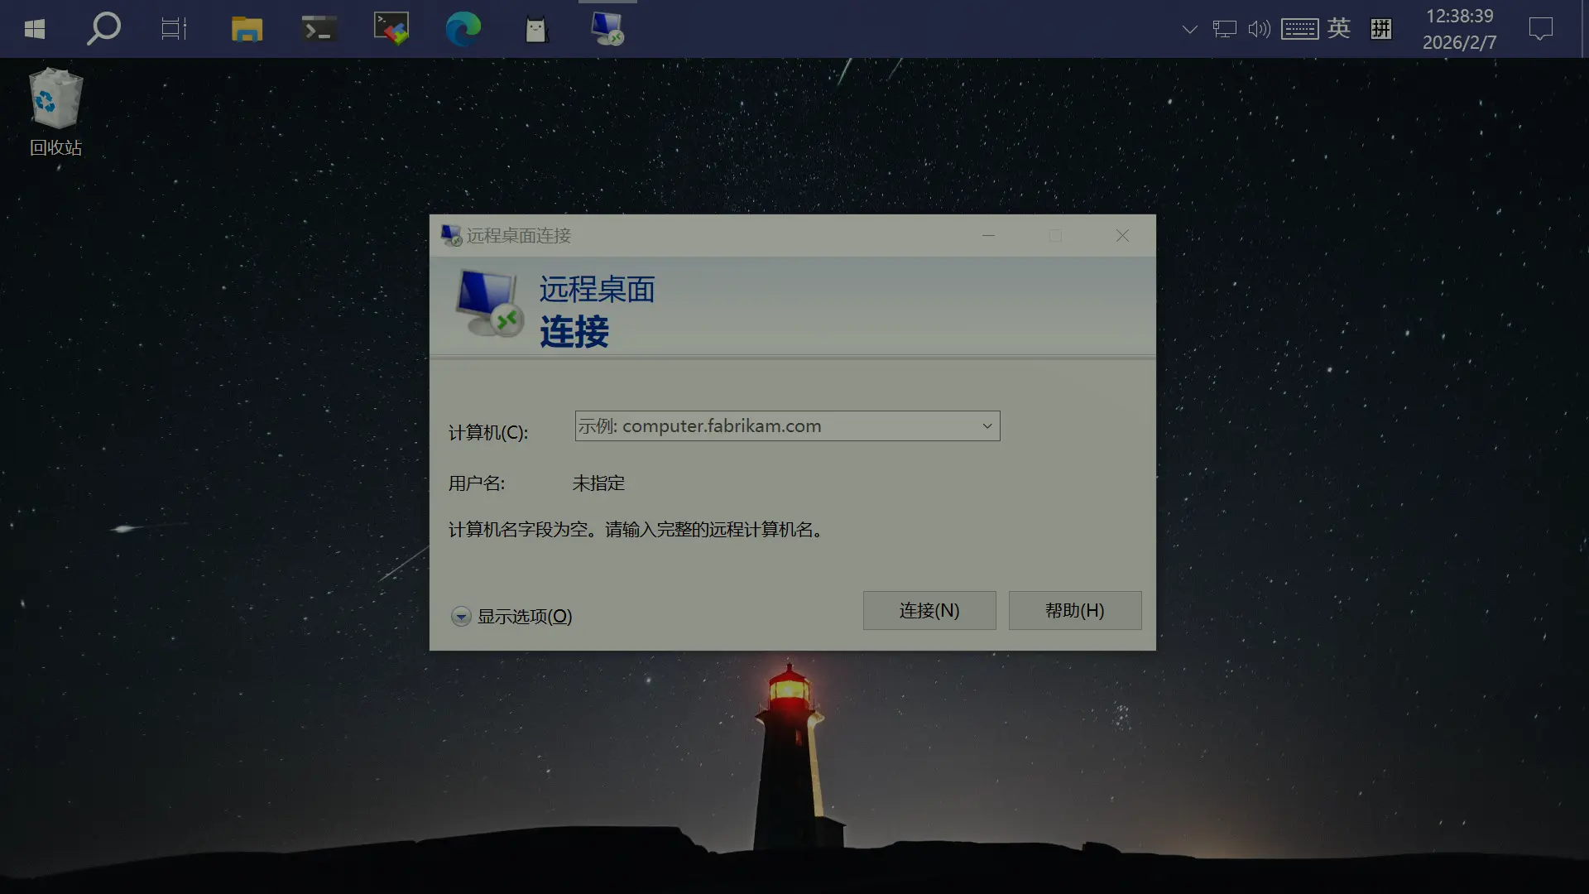Click the 连接(N) button to connect
The height and width of the screenshot is (894, 1589).
(x=929, y=610)
